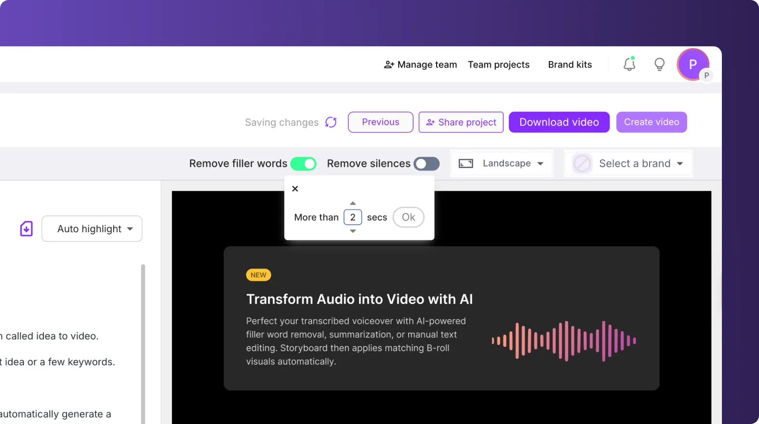Image resolution: width=759 pixels, height=424 pixels.
Task: Enable the Remove silences toggle
Action: 426,164
